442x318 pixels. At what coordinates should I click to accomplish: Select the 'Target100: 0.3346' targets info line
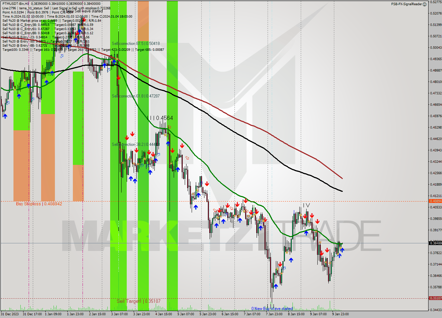click(x=83, y=50)
